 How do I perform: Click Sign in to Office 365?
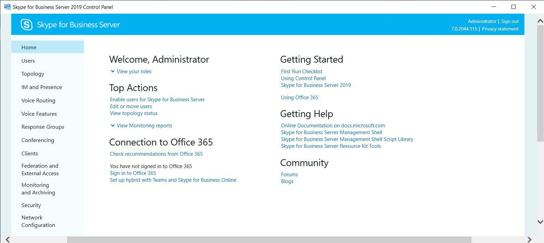pyautogui.click(x=133, y=173)
